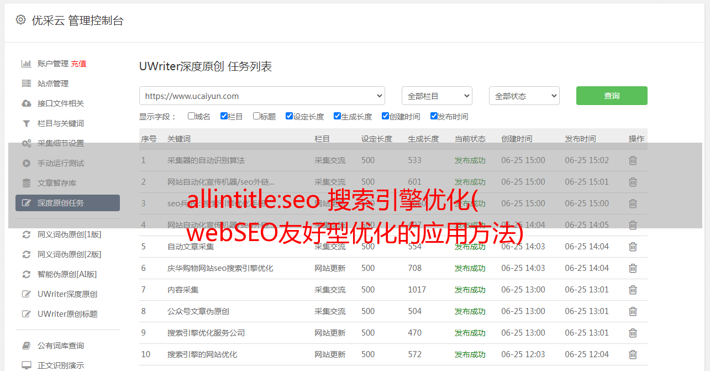Screen dimensions: 710x371
Task: Click the monitor icon for 正文识别演示
Action: coord(26,365)
